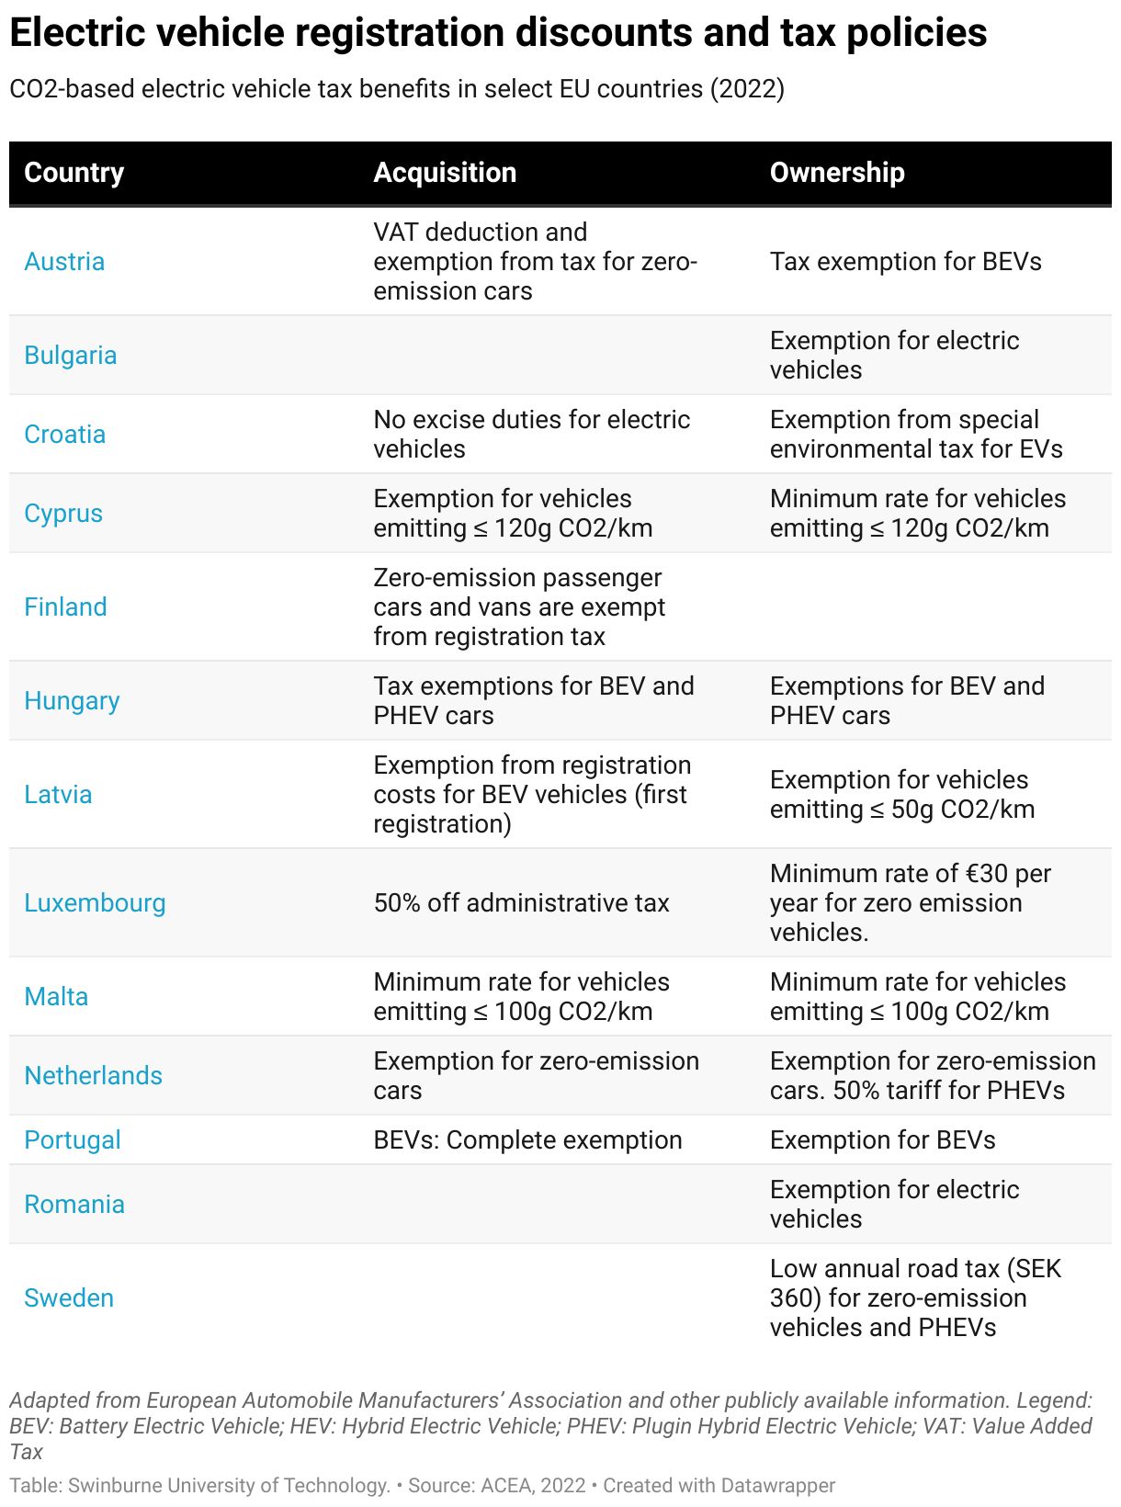Click the "50% off administrative tax" cell
This screenshot has width=1121, height=1507.
[x=521, y=903]
